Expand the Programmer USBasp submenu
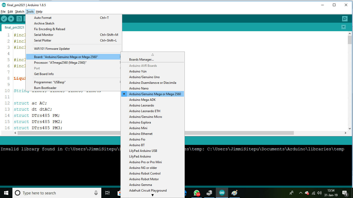Screen dimensions: 353x198 74,82
